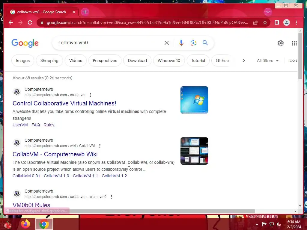Show more filter chips with right chevron
This screenshot has height=230, width=307.
click(244, 60)
